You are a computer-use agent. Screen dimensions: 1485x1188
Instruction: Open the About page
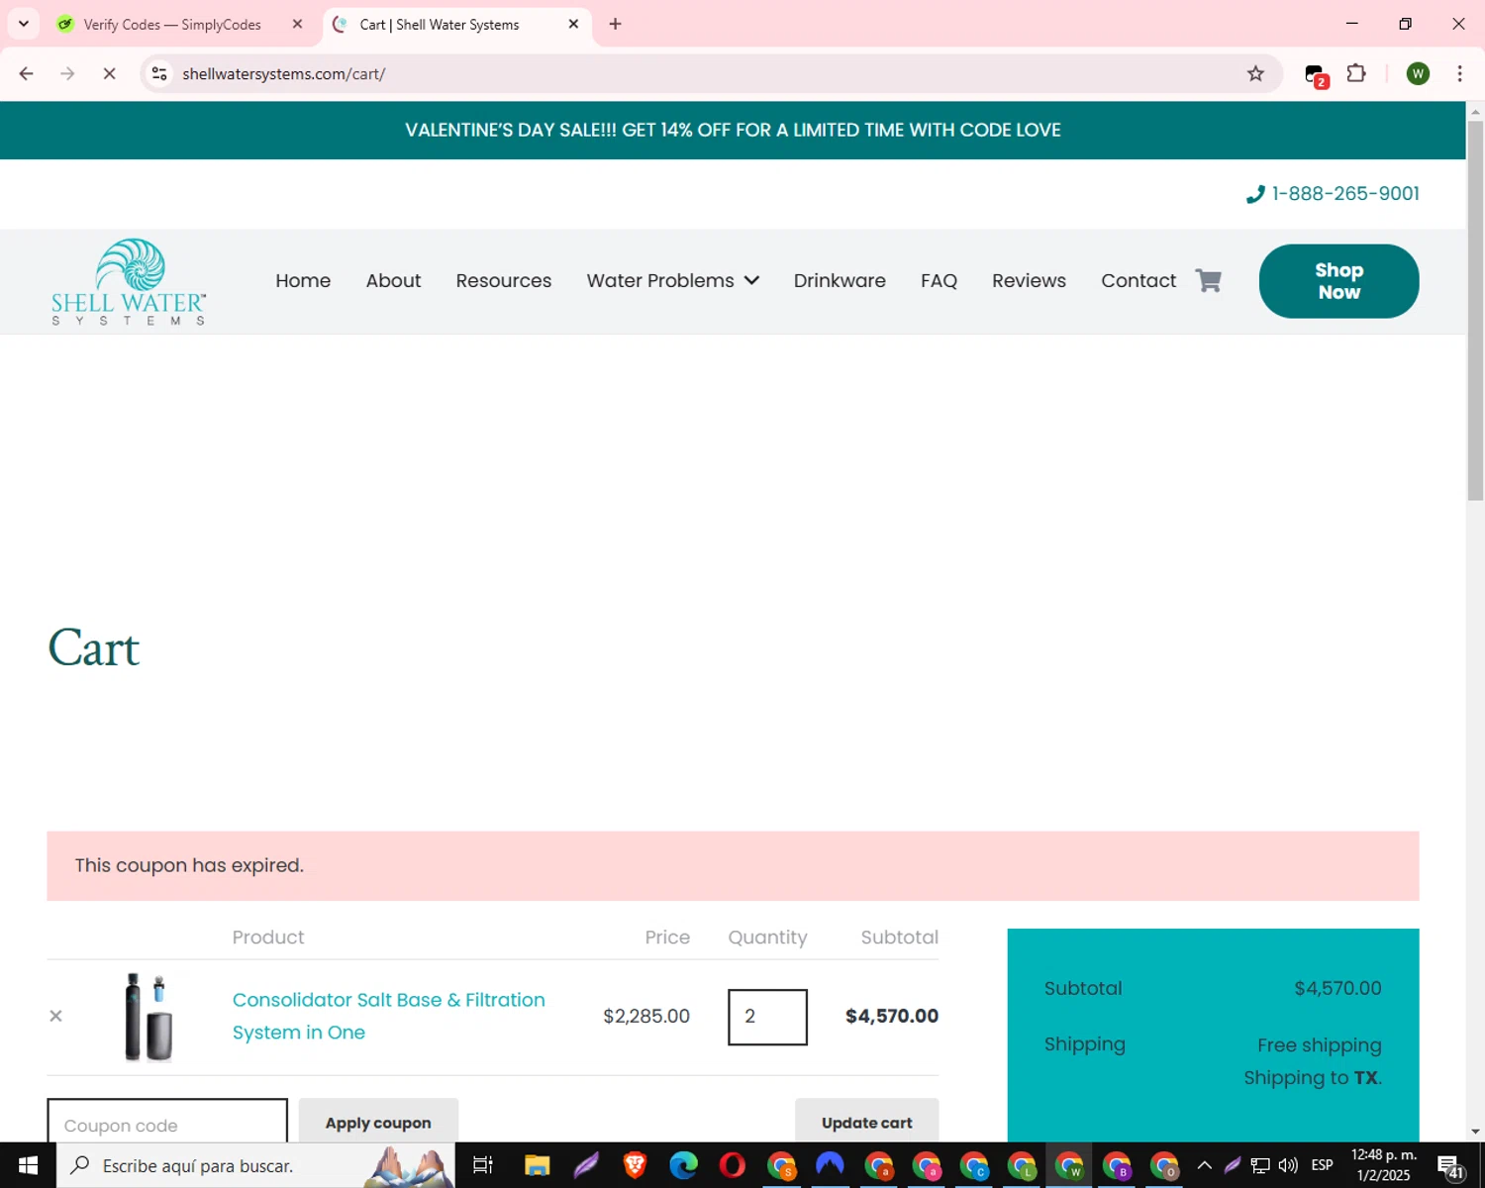[393, 281]
